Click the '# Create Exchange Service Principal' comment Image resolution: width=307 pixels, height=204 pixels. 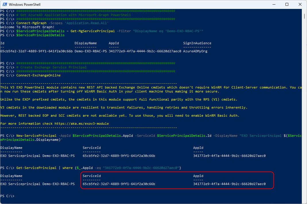[51, 67]
